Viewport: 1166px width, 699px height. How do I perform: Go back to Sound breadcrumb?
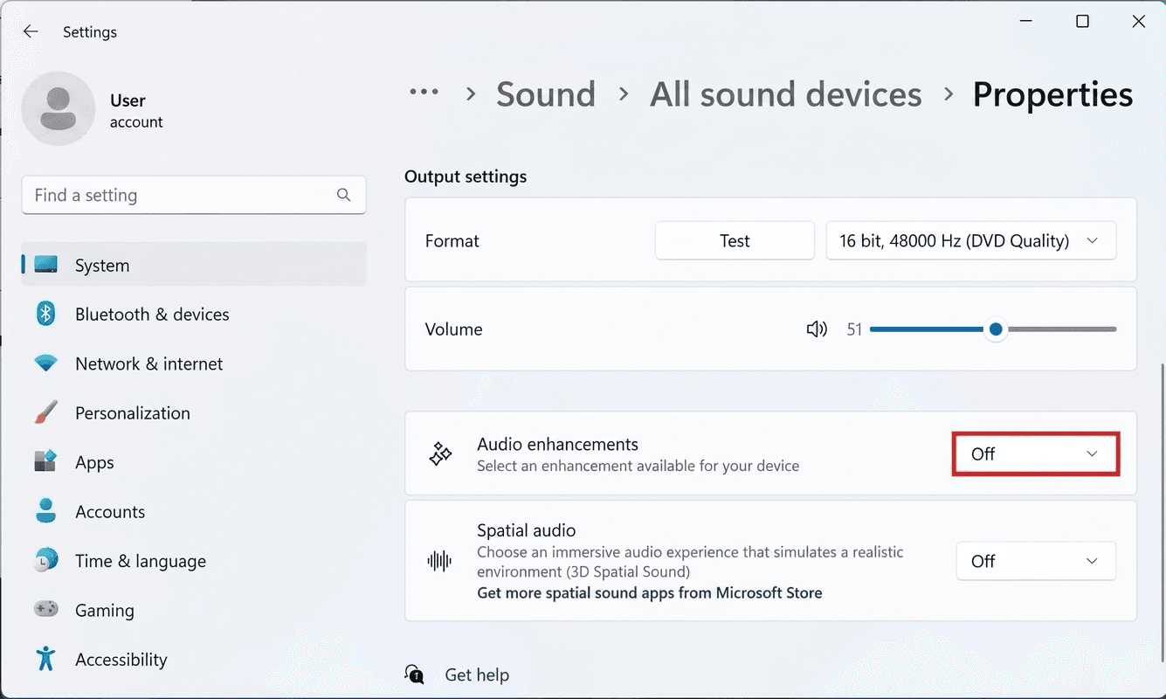coord(546,93)
